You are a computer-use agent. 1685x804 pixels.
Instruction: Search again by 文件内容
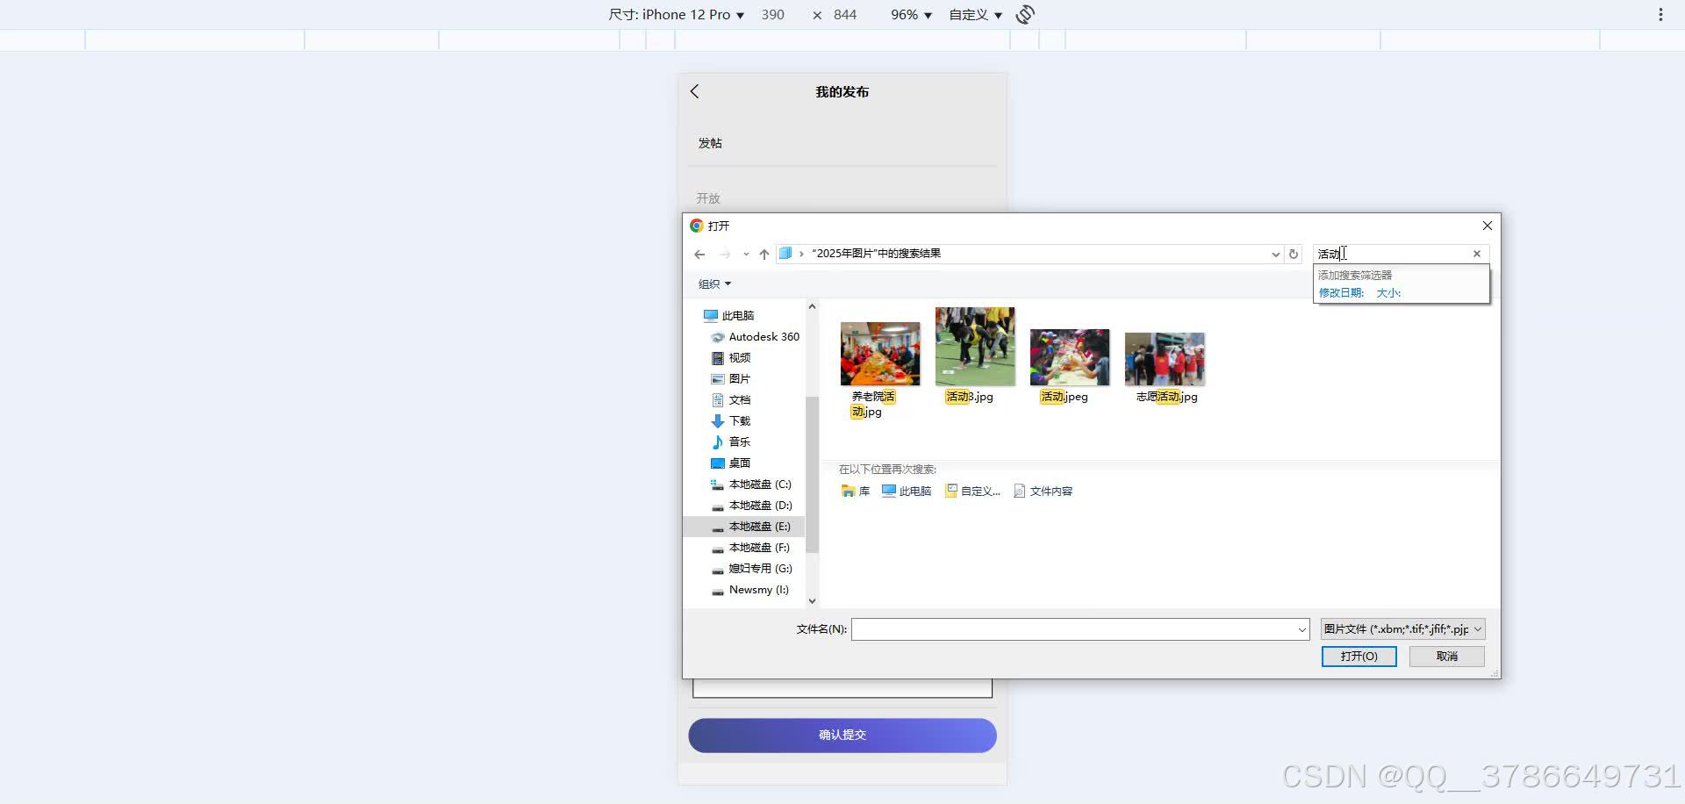pos(1043,491)
